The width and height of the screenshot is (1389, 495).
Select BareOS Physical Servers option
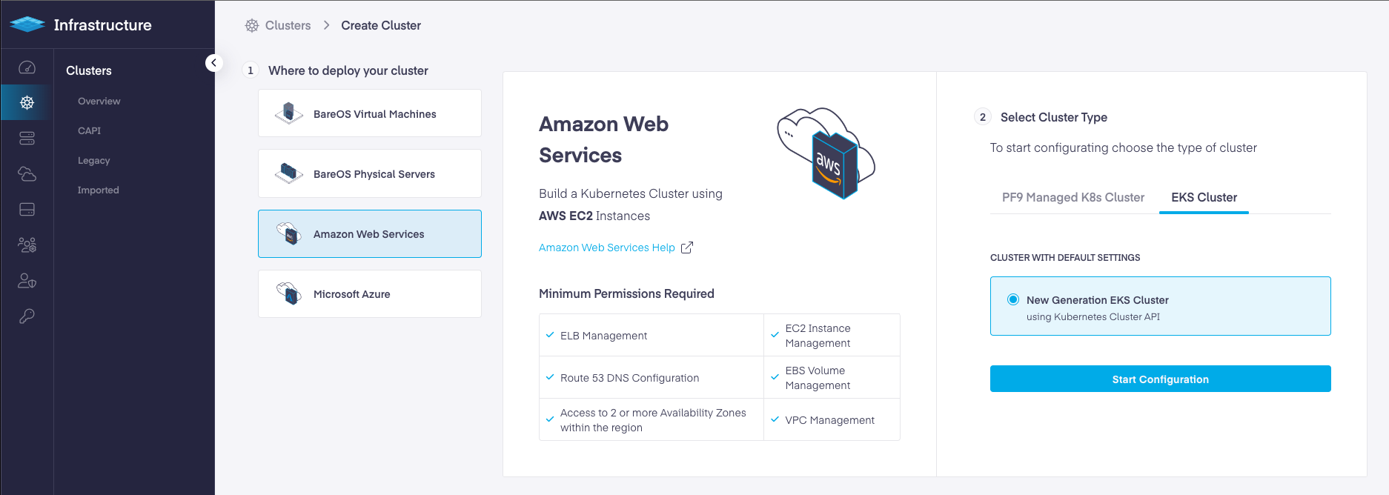point(369,174)
